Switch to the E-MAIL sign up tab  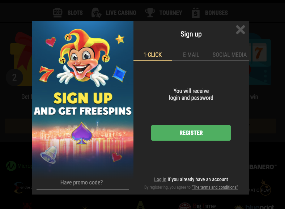(191, 55)
